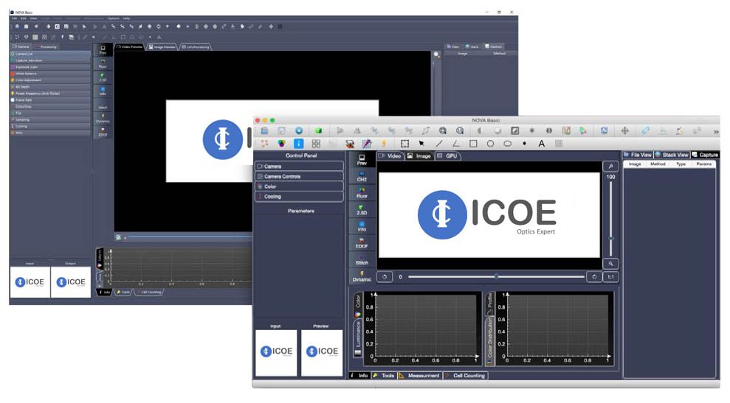Select the point dot tool
The height and width of the screenshot is (403, 730).
pos(524,144)
